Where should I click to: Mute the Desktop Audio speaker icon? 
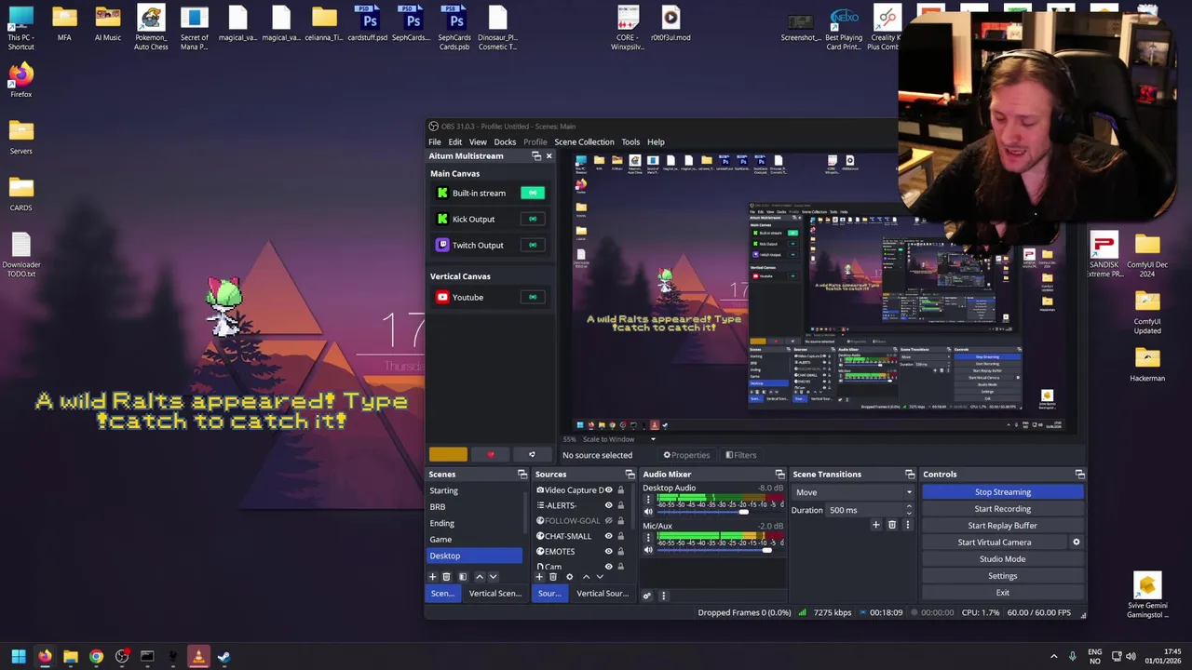648,512
